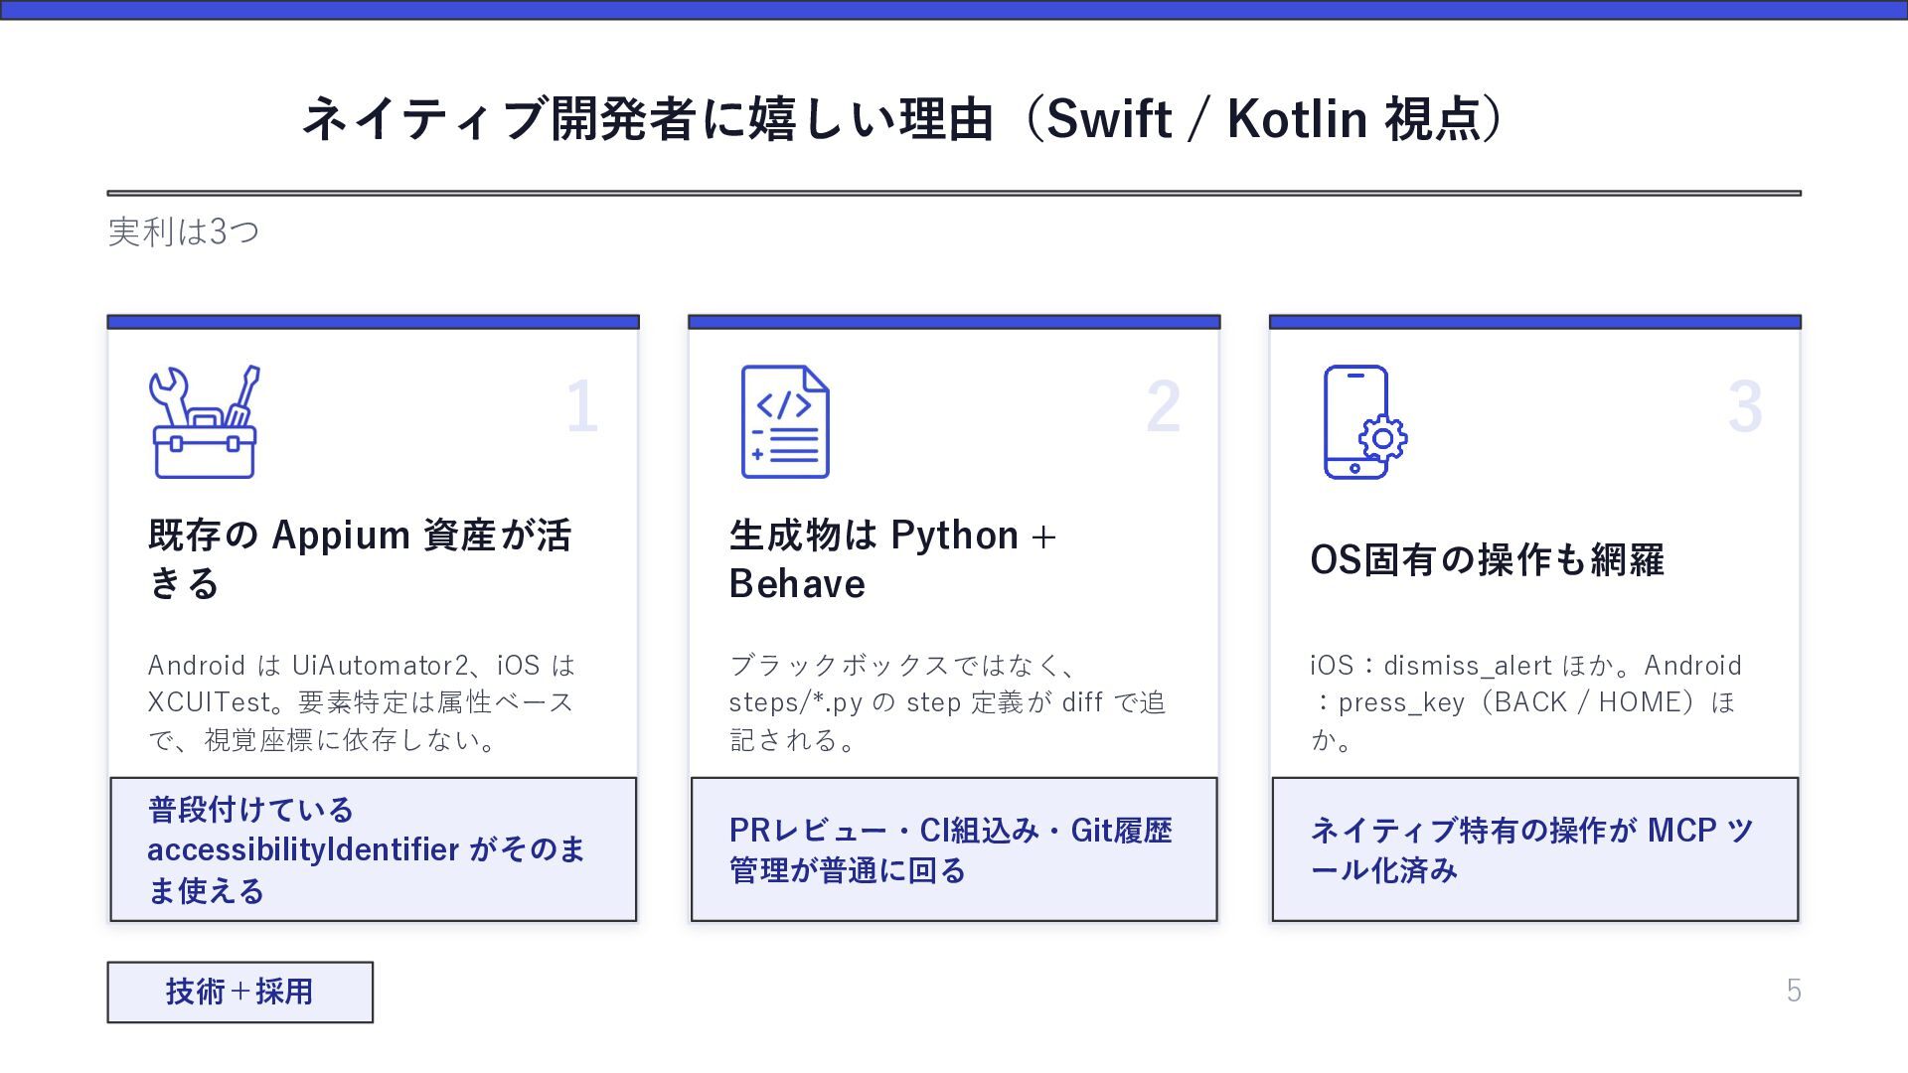Select heading 生成物は Python + Behave
The height and width of the screenshot is (1073, 1908).
(892, 559)
